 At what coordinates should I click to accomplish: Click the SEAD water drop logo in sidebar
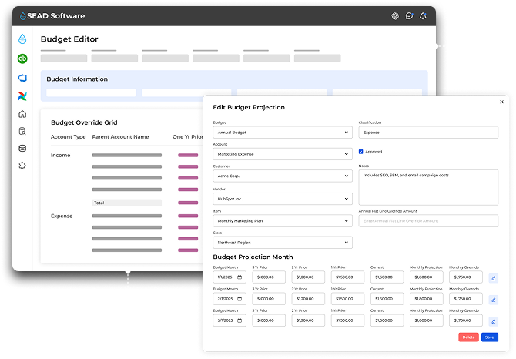[x=22, y=39]
